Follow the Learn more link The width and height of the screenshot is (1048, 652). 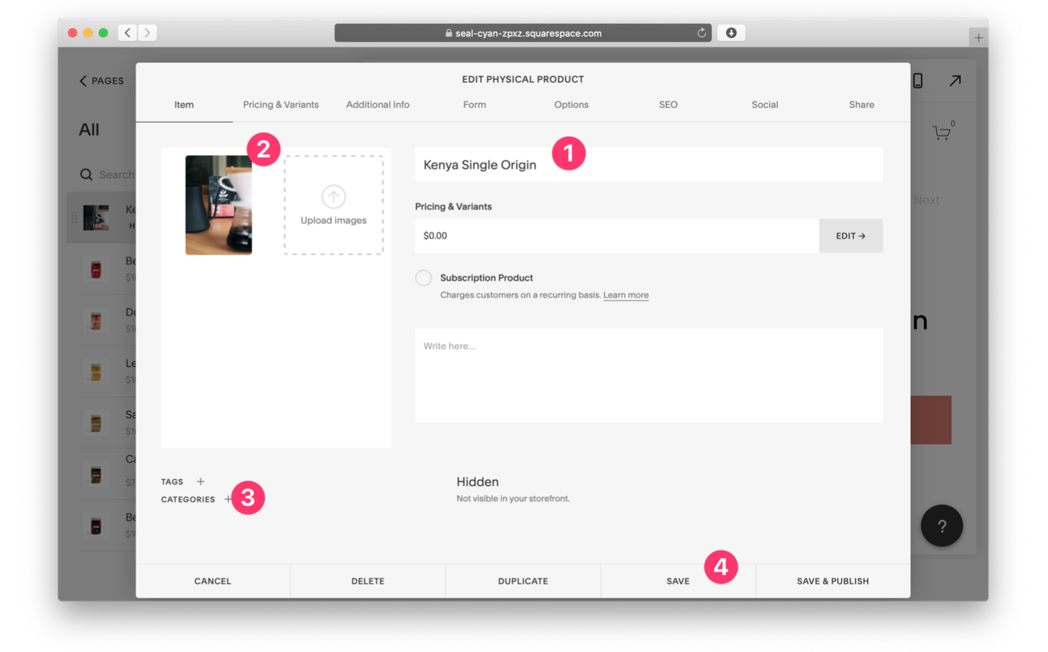click(625, 295)
